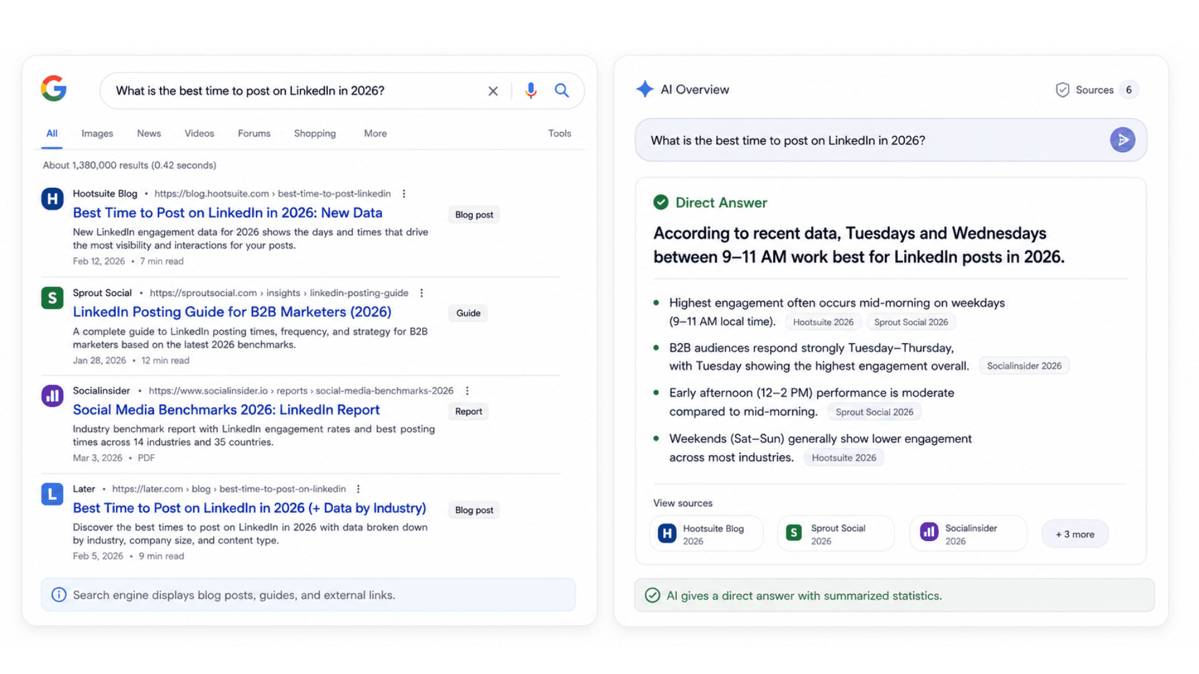1199x674 pixels.
Task: Click check icon in AI summary note
Action: pos(653,595)
